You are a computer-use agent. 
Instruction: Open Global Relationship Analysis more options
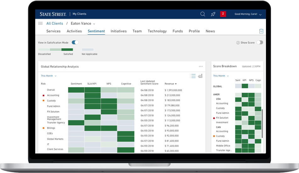(201, 67)
